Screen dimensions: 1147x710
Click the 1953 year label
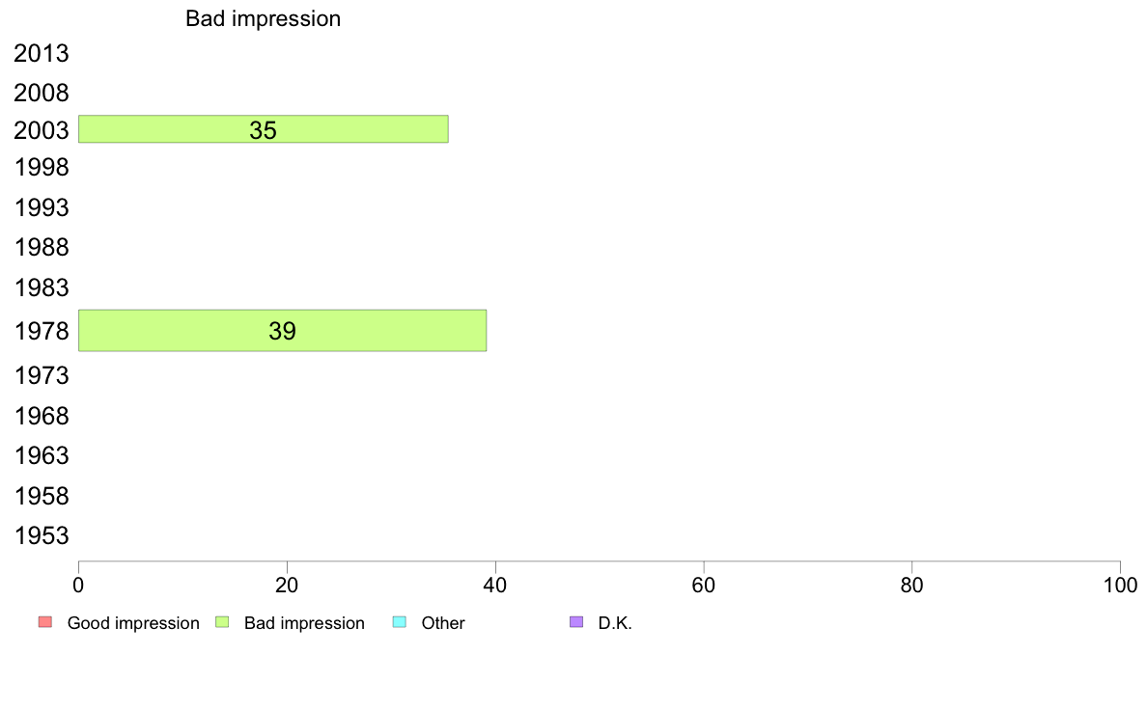tap(42, 536)
